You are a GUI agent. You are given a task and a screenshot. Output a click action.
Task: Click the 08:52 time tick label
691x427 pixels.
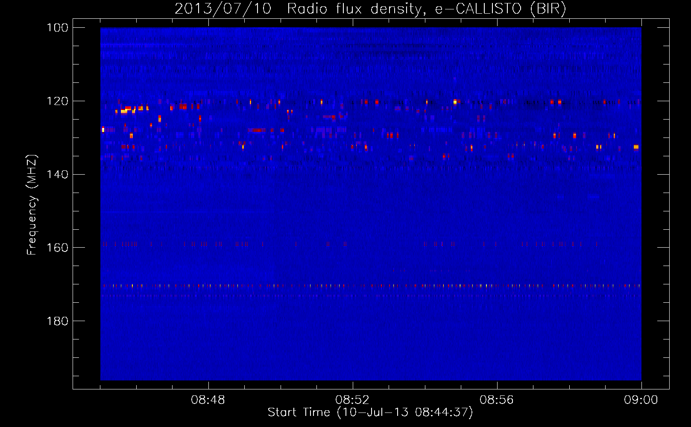point(352,400)
